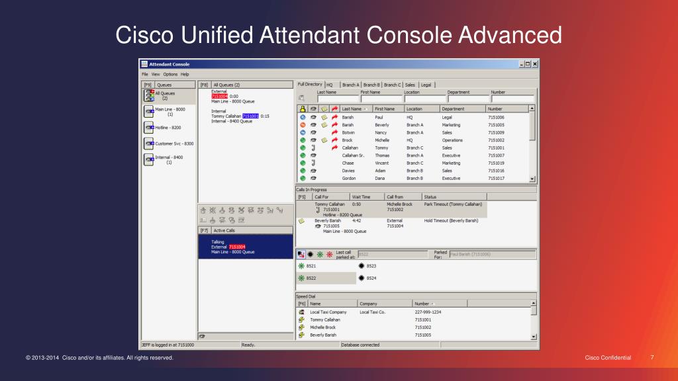Open the Main Line - 8000 queue
Image resolution: width=678 pixels, height=381 pixels.
pyautogui.click(x=169, y=112)
